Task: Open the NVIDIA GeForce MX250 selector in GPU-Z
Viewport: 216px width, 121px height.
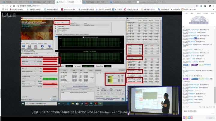Action: 32,100
